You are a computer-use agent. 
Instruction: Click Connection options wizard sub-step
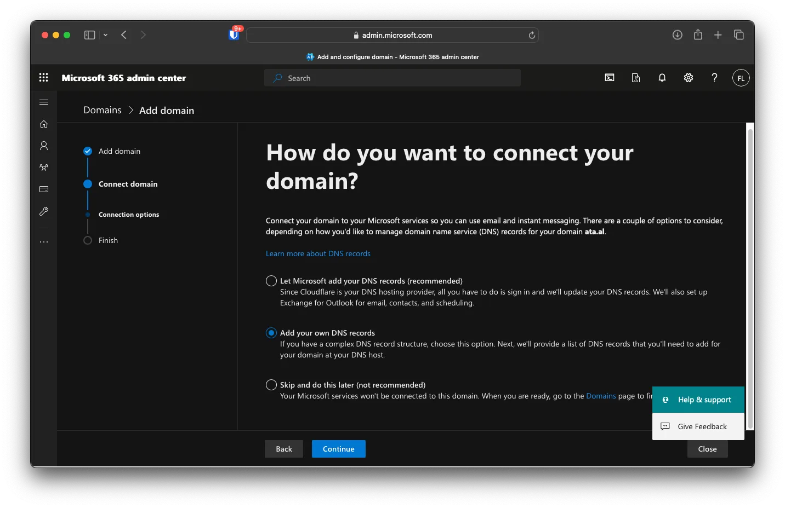(x=129, y=215)
